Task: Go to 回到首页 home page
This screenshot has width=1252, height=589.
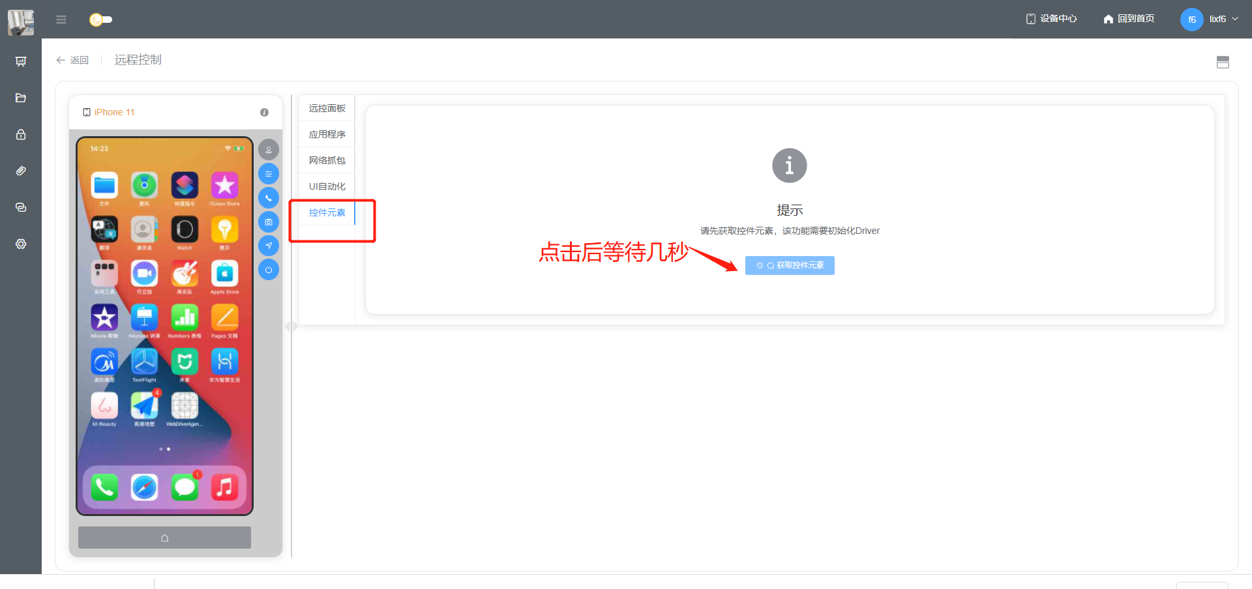Action: click(1129, 19)
